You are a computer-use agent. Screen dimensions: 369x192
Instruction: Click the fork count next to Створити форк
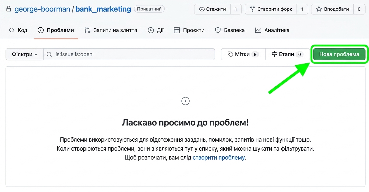(x=302, y=9)
